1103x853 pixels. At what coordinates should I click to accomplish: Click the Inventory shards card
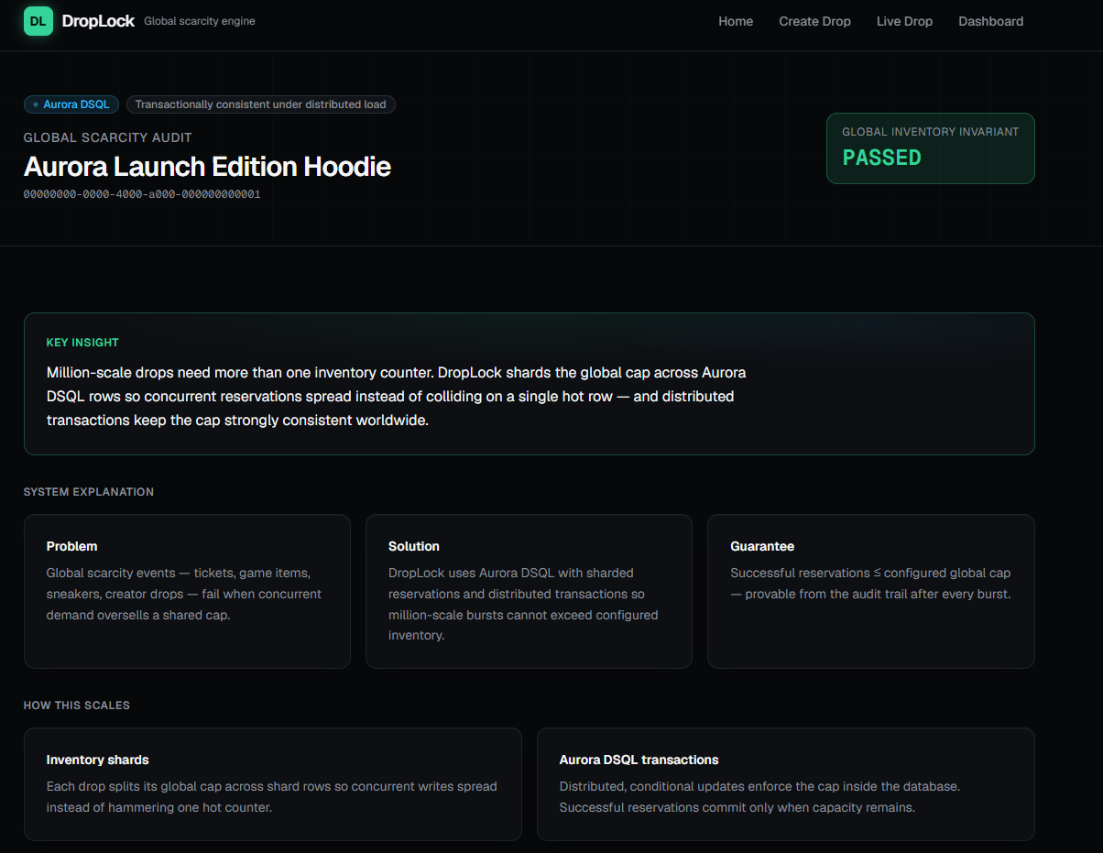[x=272, y=784]
